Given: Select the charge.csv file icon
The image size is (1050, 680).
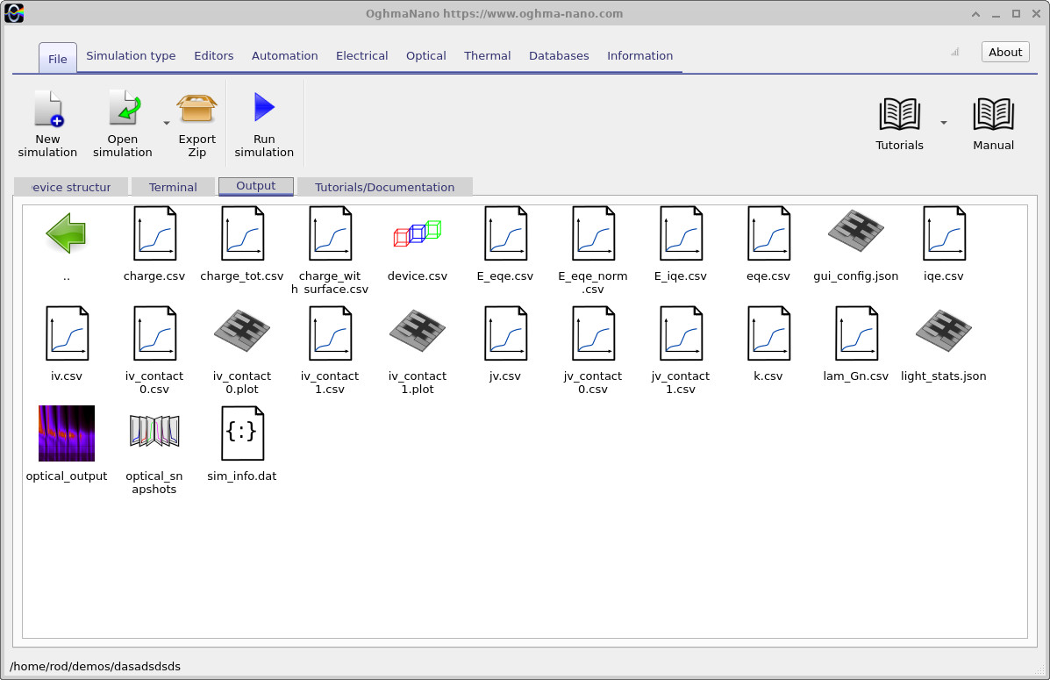Looking at the screenshot, I should pos(154,233).
